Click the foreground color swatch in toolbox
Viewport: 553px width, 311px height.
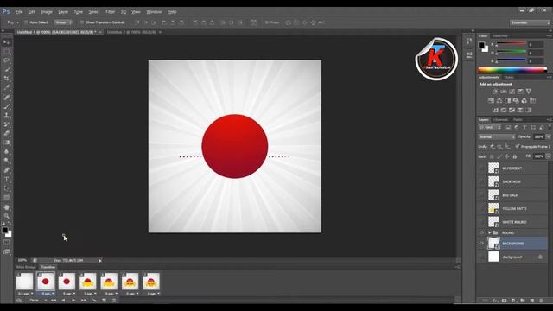tap(4, 231)
